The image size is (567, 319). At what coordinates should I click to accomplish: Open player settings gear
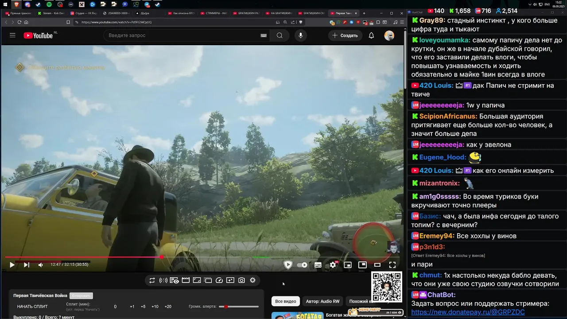tap(333, 265)
